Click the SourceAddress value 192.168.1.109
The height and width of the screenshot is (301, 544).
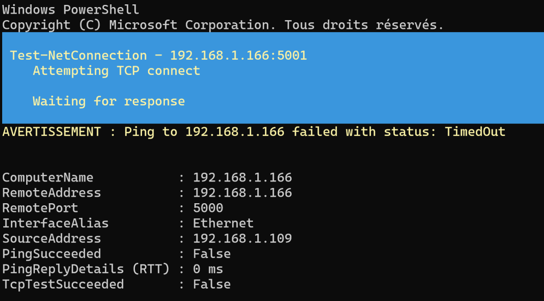(x=242, y=239)
